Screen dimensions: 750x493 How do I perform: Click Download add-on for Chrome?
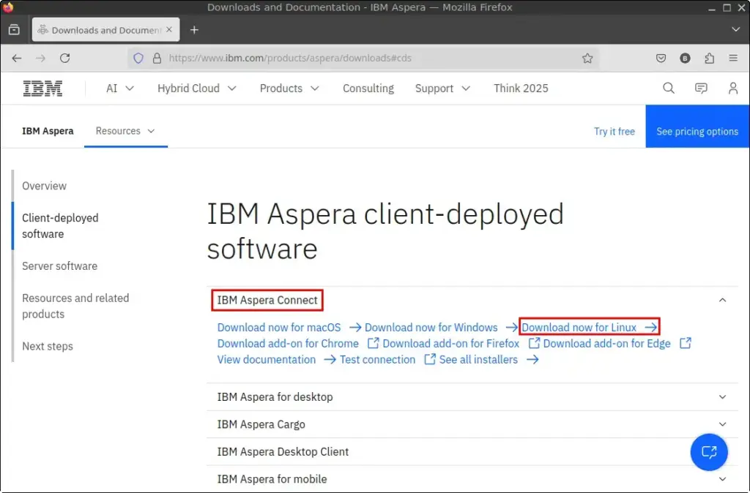click(x=288, y=344)
